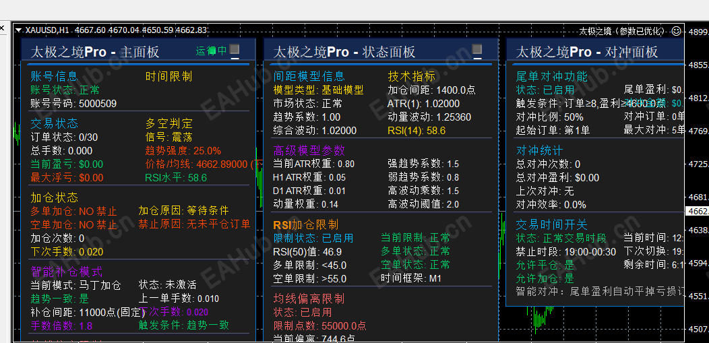
Task: Click the 上一单手数: 0.010 line
Action: [x=179, y=299]
